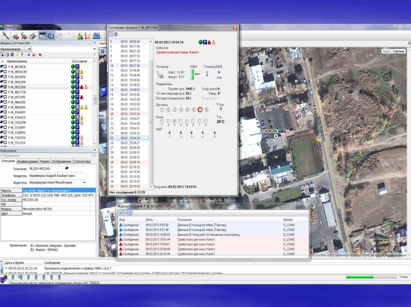Expand the Водитель driver dropdown
This screenshot has height=307, width=411.
[x=84, y=182]
